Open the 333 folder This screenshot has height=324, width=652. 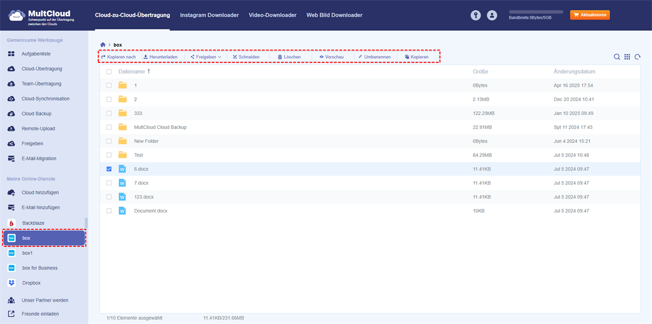coord(138,113)
